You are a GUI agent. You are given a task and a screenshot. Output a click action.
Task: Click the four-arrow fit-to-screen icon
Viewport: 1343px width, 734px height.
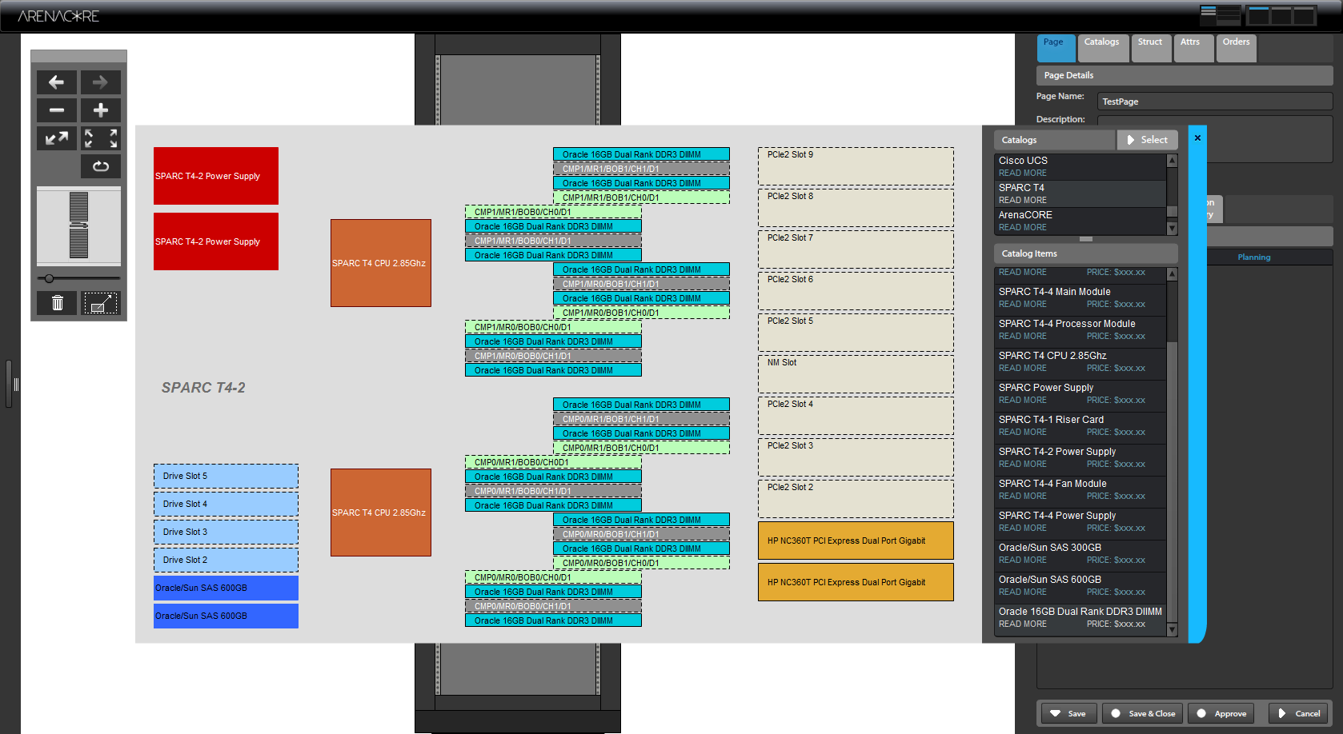point(101,138)
